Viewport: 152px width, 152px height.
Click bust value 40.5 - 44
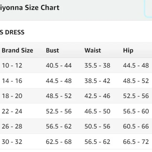[59, 66]
